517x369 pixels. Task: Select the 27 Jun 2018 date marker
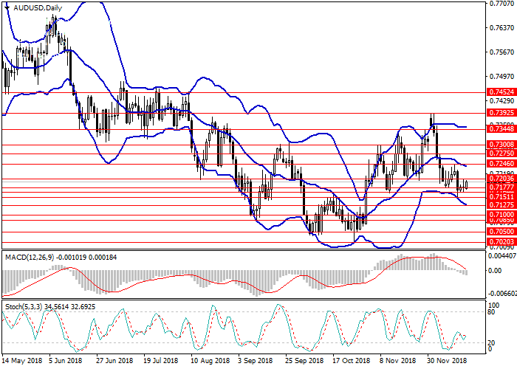114,362
